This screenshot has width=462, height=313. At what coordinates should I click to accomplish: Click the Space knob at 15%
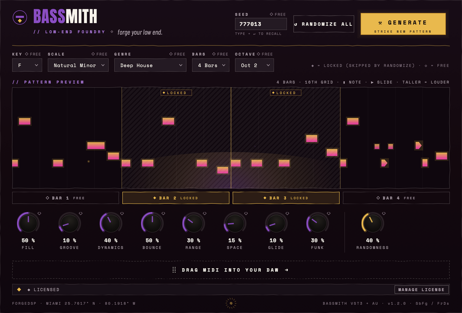click(235, 223)
